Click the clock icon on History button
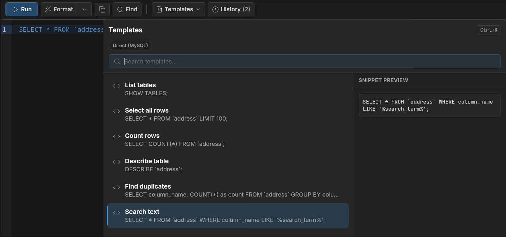The height and width of the screenshot is (237, 506). coord(215,9)
